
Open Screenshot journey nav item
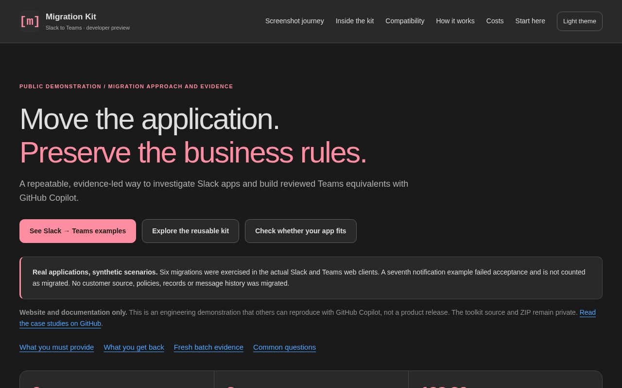(294, 21)
